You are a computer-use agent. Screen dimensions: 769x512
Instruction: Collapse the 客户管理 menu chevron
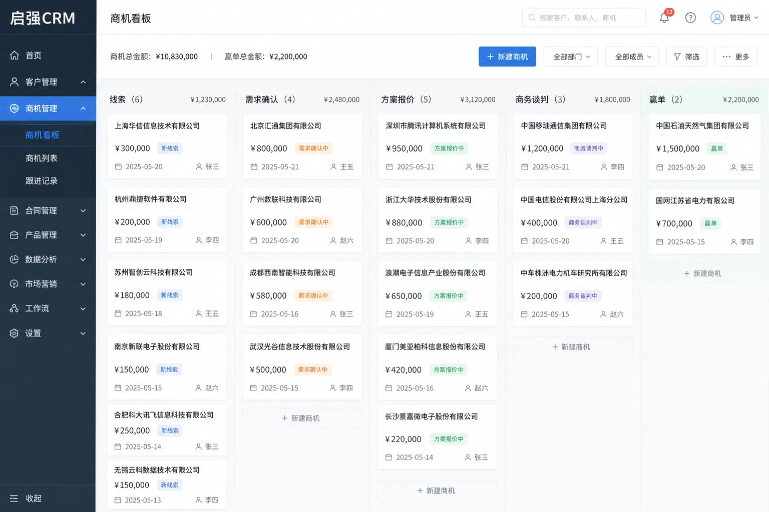click(x=83, y=81)
